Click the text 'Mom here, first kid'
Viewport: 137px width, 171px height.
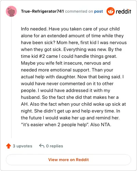76,42
